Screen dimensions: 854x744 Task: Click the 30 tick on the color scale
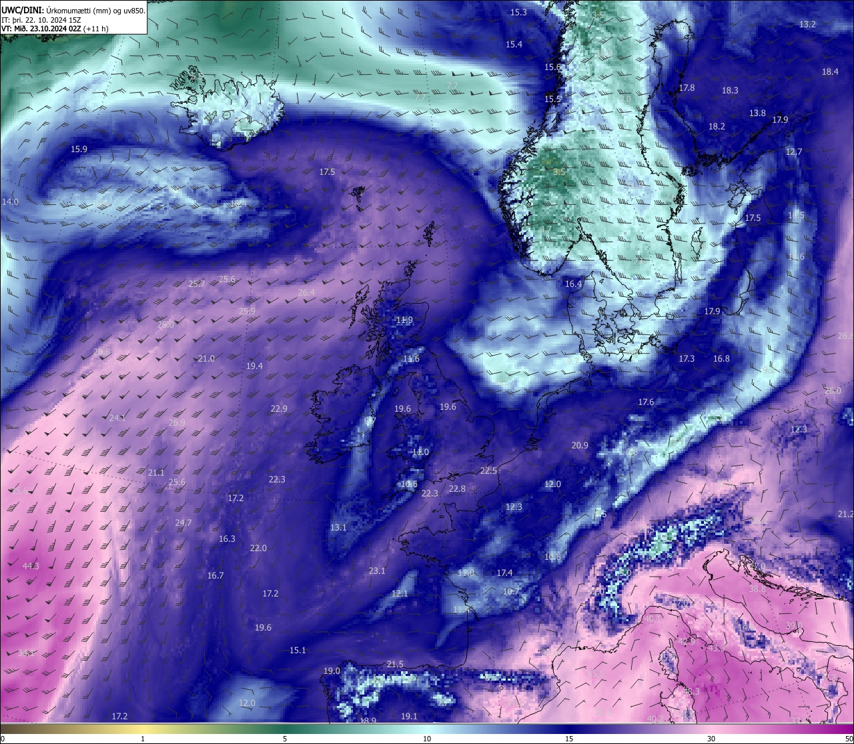pos(711,738)
